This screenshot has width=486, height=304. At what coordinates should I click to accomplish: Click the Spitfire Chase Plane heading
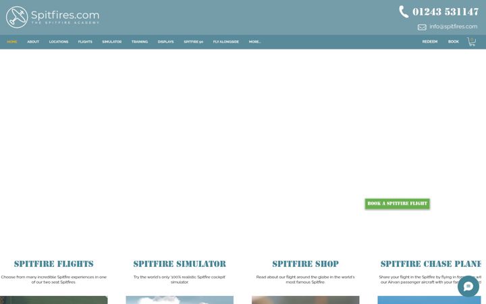coord(431,264)
